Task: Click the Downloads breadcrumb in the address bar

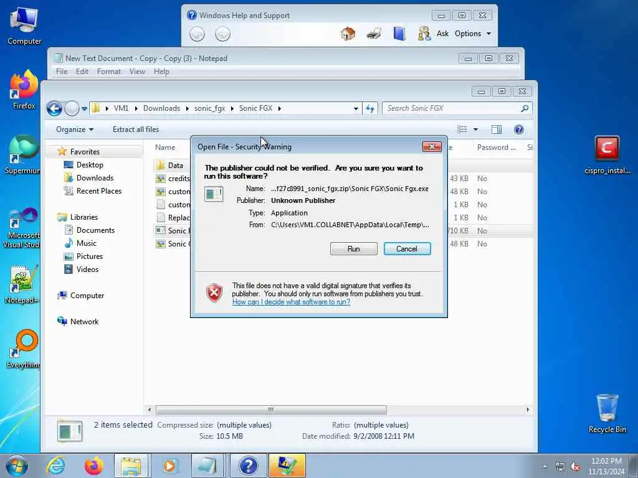Action: point(161,108)
